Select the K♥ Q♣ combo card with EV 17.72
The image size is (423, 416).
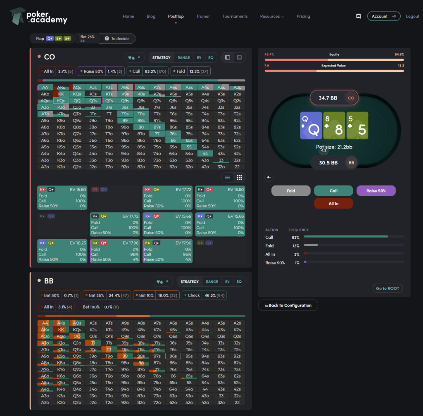[x=168, y=198]
